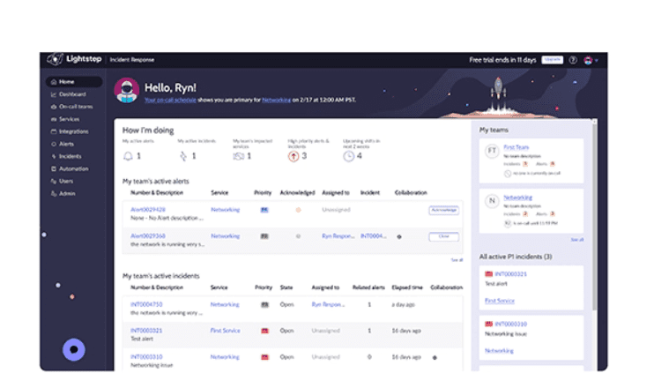Click the Incidents lightning sidebar icon
Screen dimensions: 654x388
coord(54,156)
